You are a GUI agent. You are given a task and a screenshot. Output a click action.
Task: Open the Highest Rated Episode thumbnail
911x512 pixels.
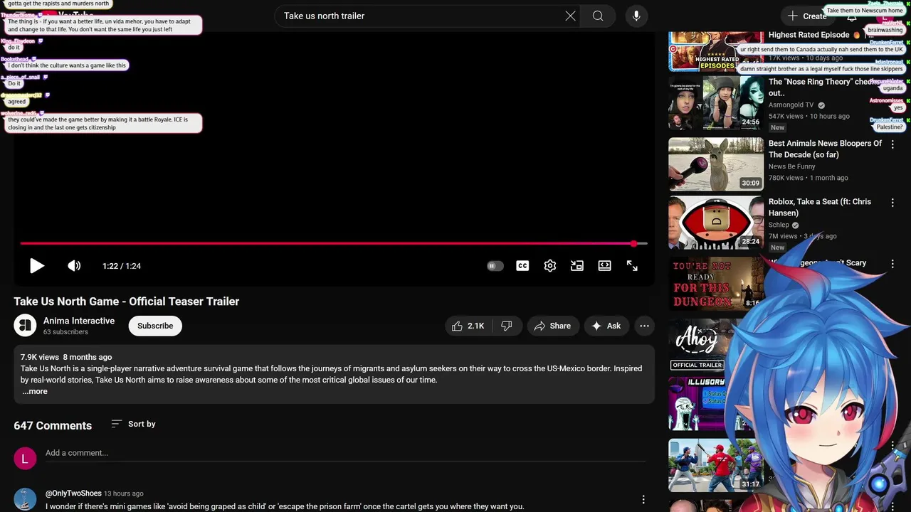click(716, 51)
